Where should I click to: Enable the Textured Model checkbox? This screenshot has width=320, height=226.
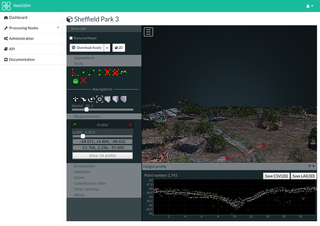pos(71,38)
